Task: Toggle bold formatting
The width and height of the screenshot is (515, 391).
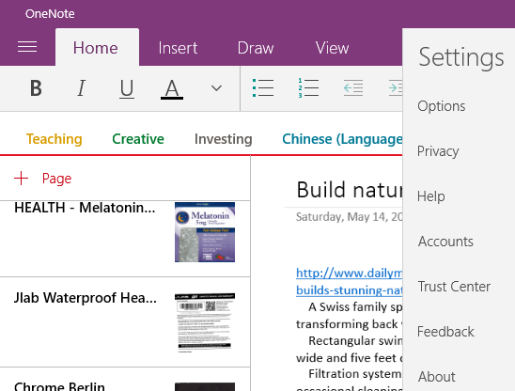Action: coord(36,88)
